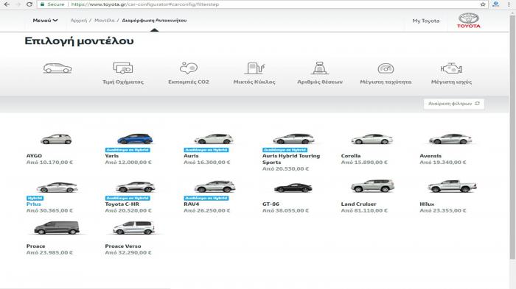Go to Αρχική breadcrumb link

point(79,21)
